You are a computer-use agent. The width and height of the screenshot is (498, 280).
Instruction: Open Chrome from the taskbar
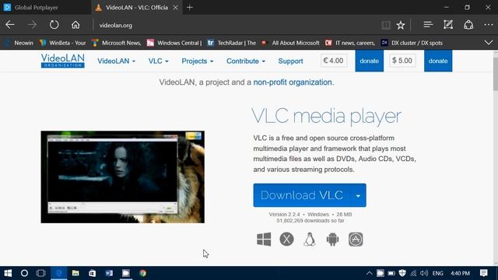coord(143,273)
